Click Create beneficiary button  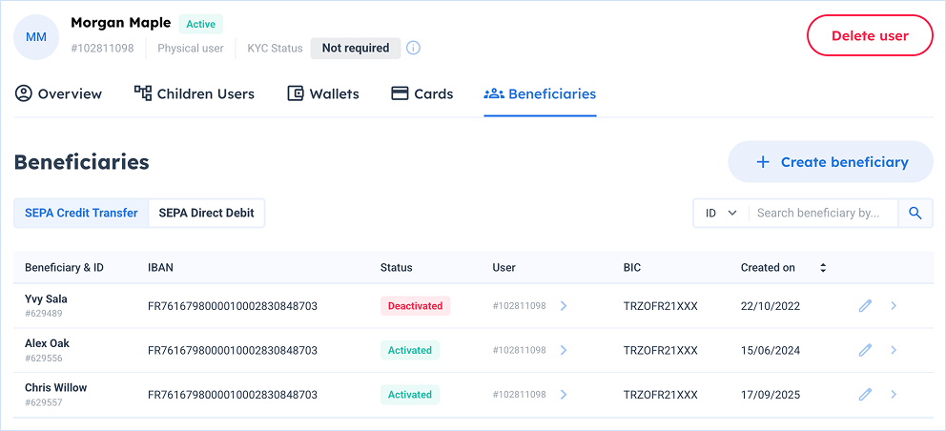click(831, 162)
